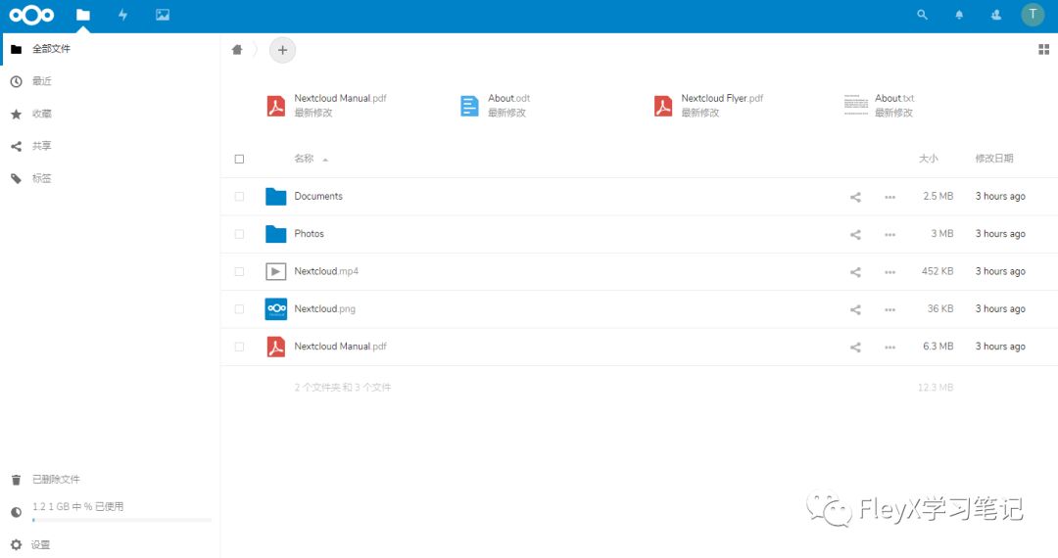The height and width of the screenshot is (558, 1058).
Task: Open the Activity lightning icon
Action: pos(122,15)
